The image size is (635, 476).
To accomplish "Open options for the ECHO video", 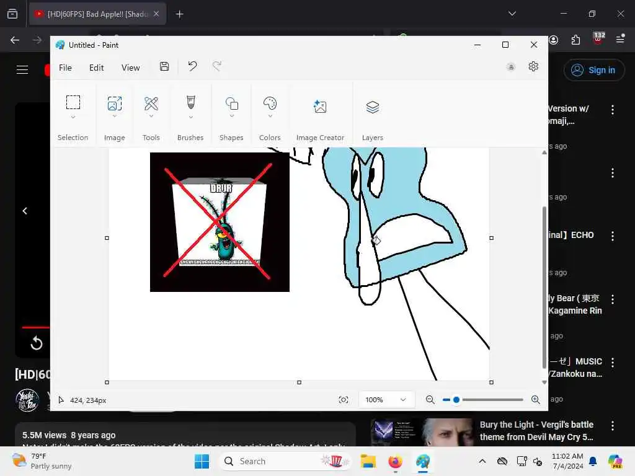I will point(612,236).
